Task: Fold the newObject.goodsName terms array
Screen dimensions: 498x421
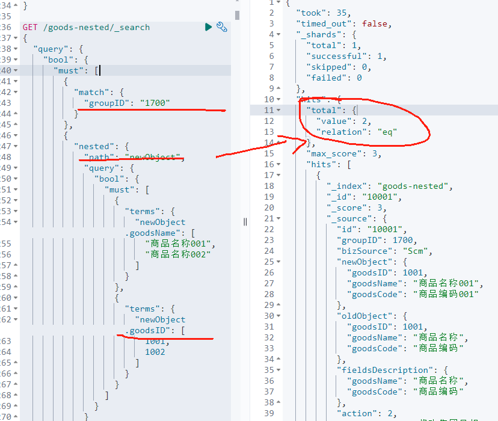Action: pyautogui.click(x=16, y=223)
